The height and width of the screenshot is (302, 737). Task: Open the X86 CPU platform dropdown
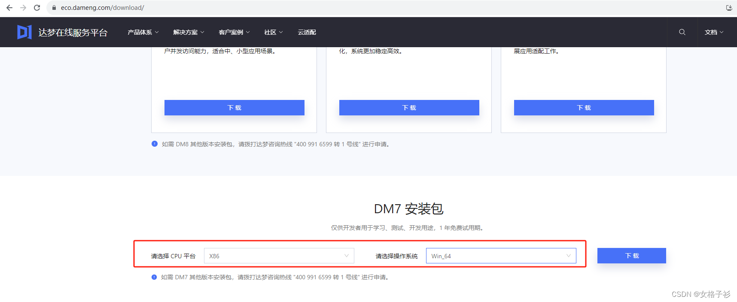point(279,256)
